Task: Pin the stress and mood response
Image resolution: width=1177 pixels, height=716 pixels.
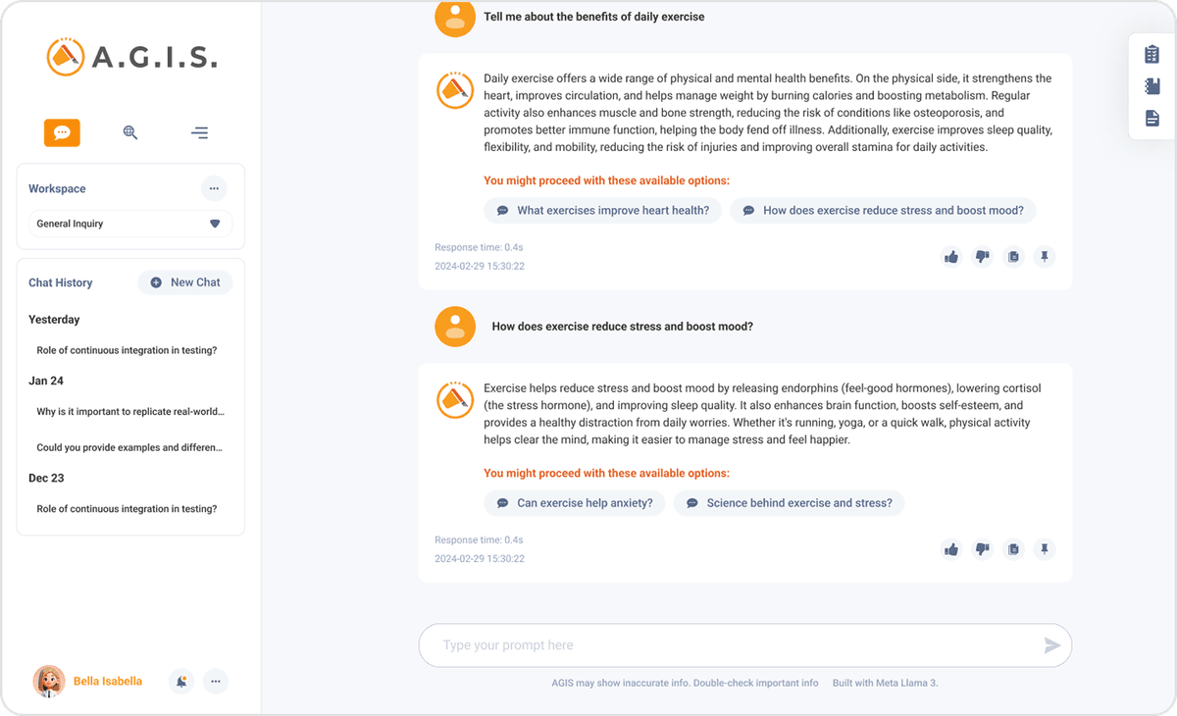Action: pyautogui.click(x=1045, y=549)
